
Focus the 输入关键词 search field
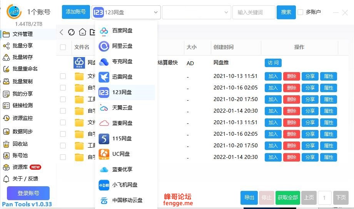254,12
